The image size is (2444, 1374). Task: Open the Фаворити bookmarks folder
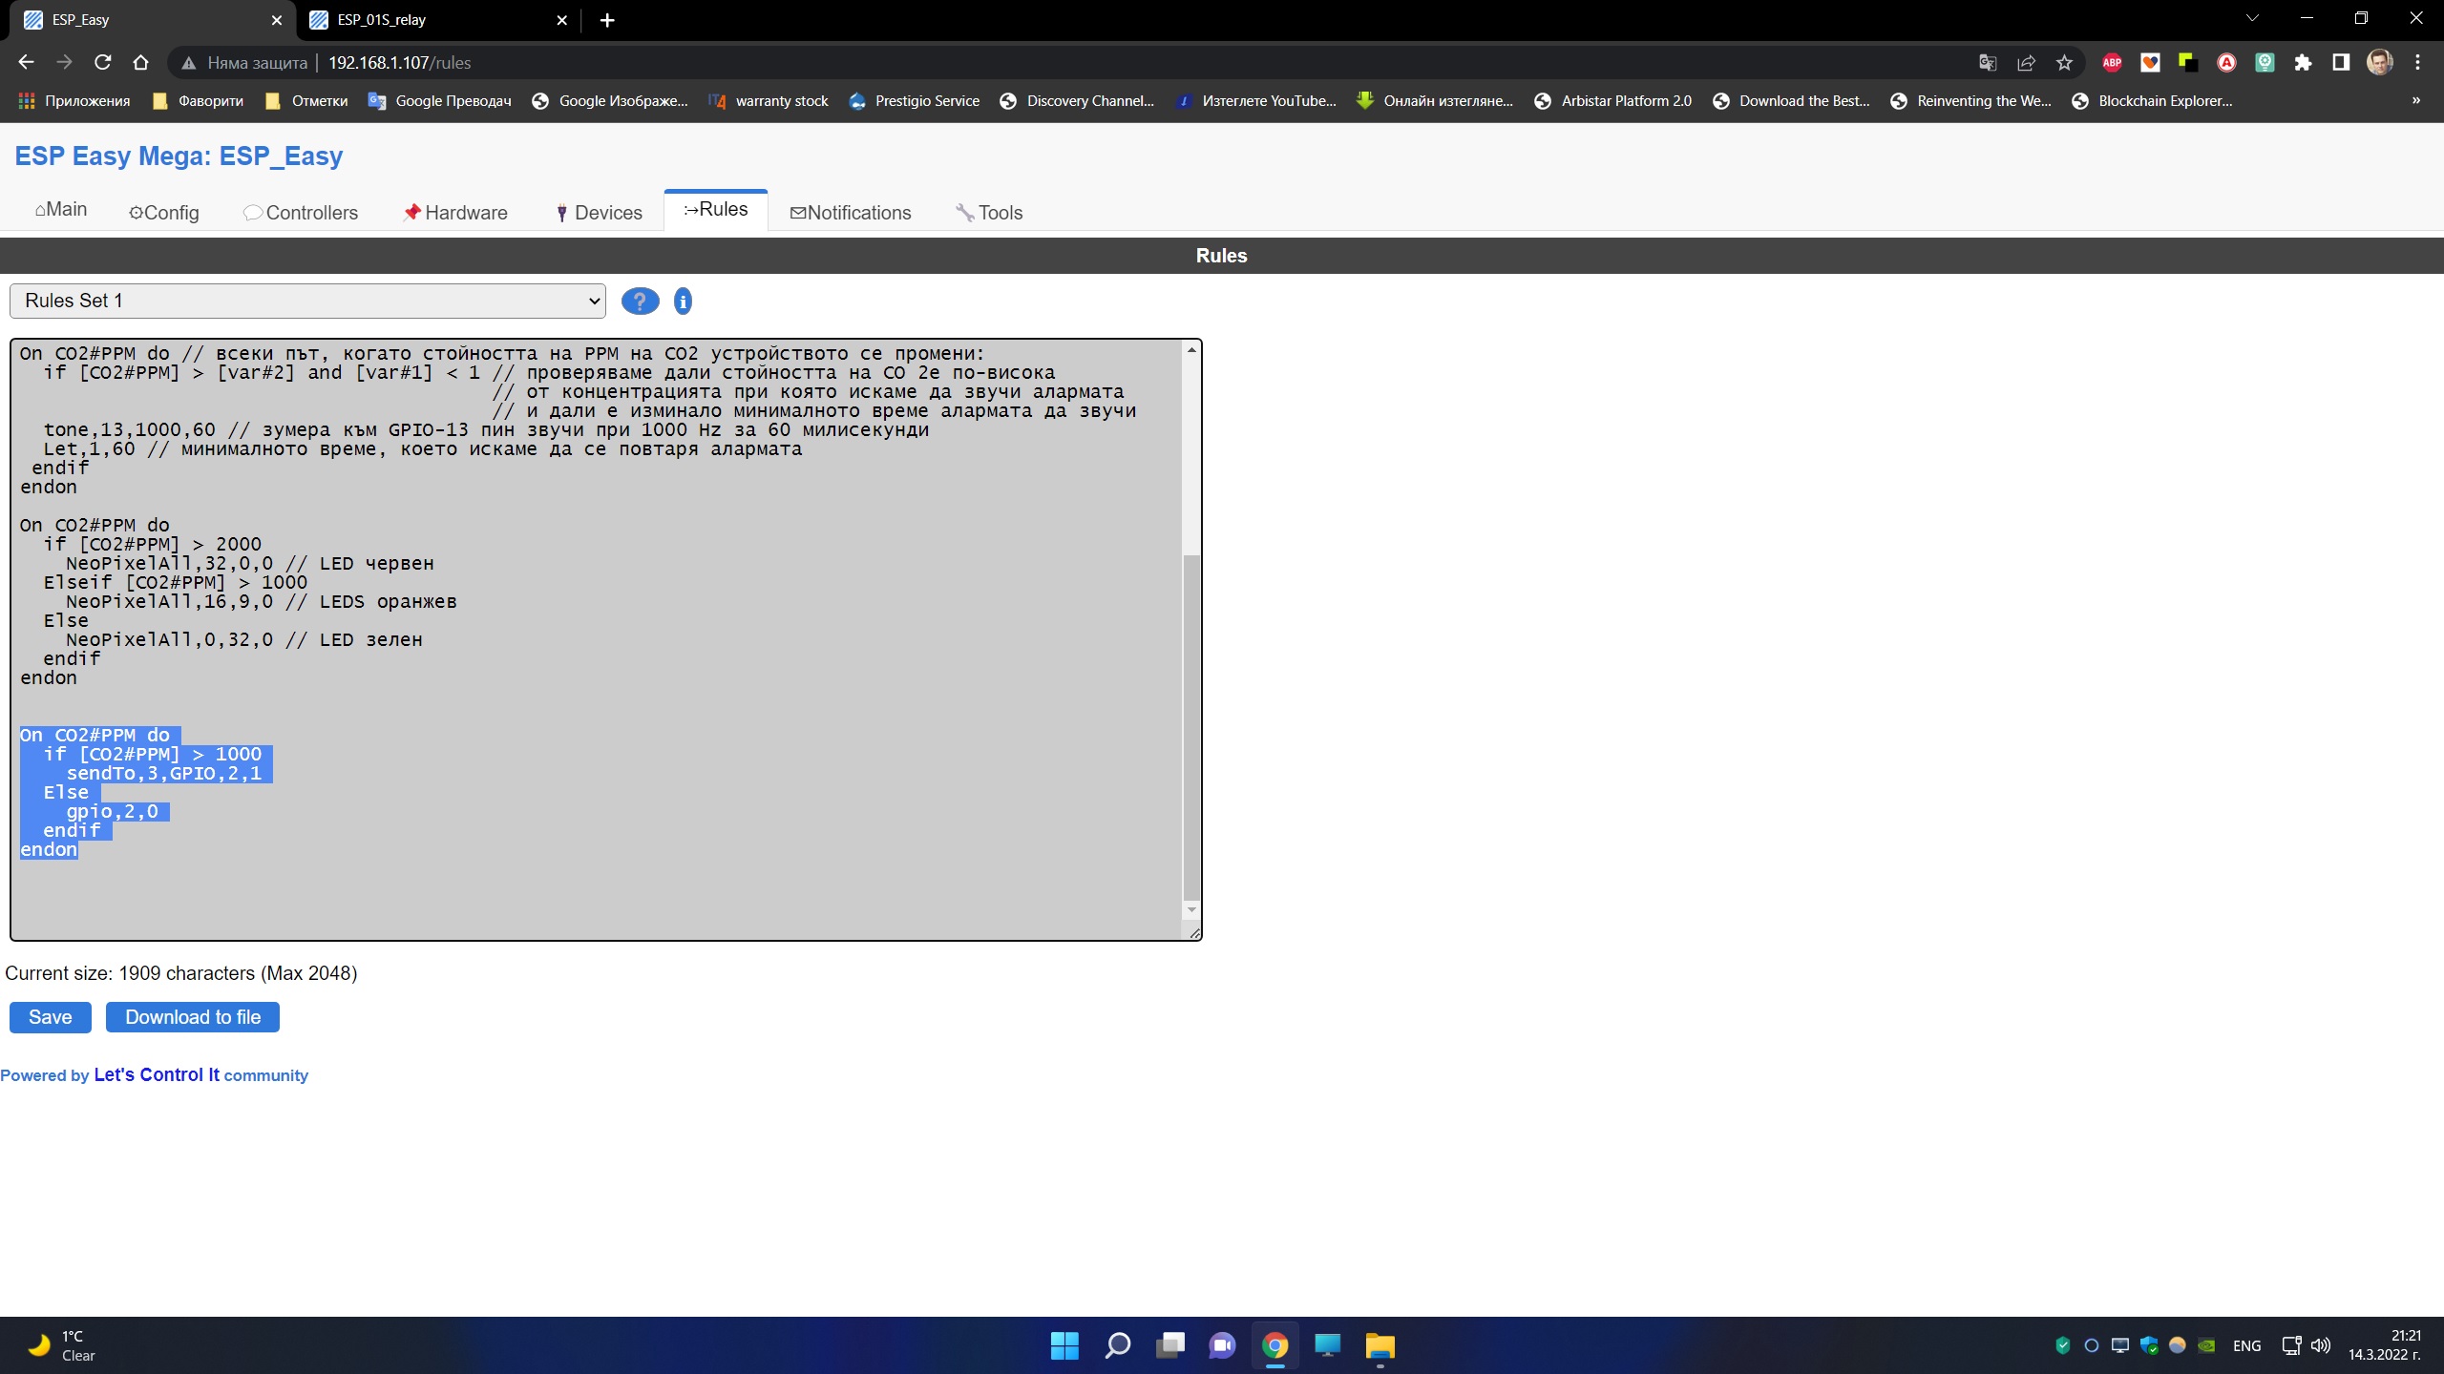[x=199, y=101]
